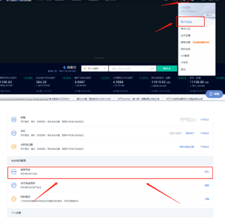Viewport: 225px width, 218px height.
Task: Select the last user menu entry to log out
Action: point(183,69)
